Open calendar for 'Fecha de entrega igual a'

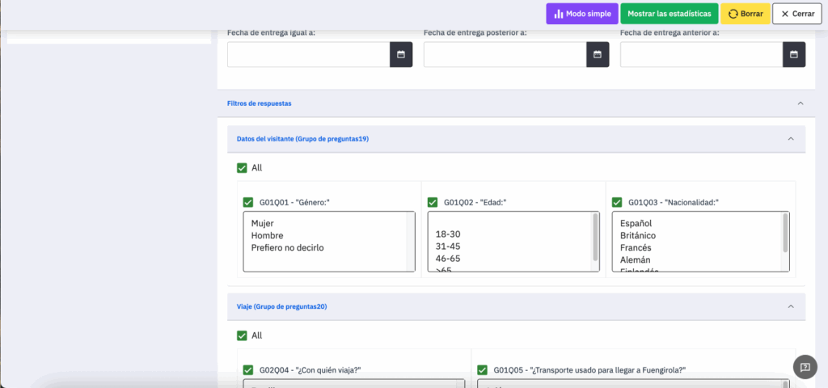[x=401, y=54]
